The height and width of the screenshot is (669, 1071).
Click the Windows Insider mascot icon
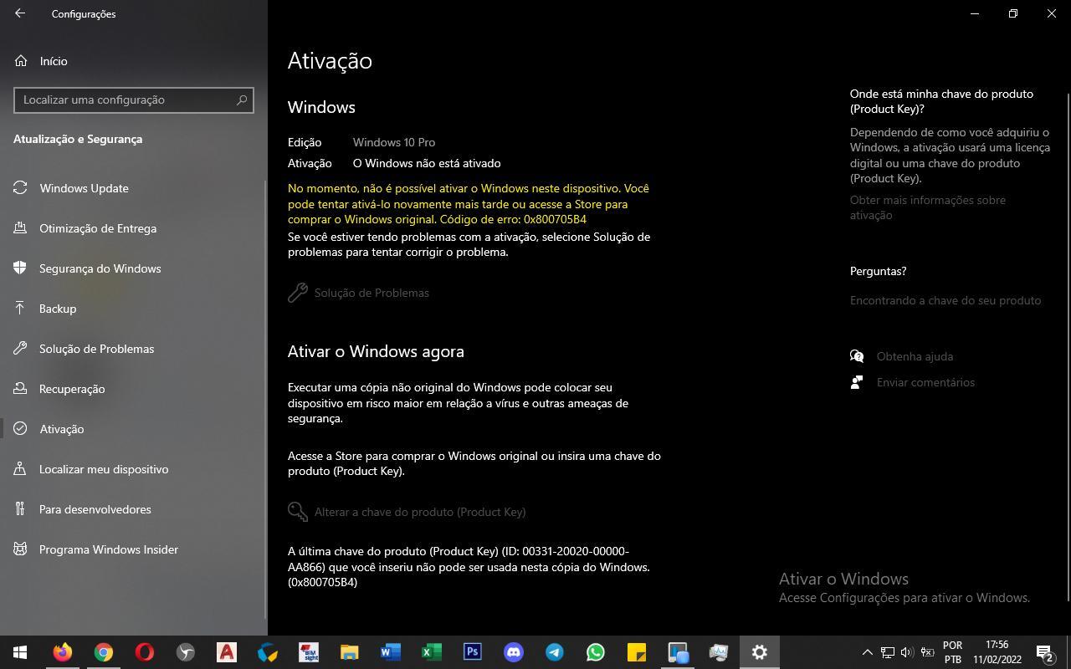click(x=21, y=549)
